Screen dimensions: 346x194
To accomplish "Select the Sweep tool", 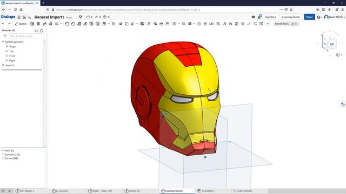I will [44, 24].
